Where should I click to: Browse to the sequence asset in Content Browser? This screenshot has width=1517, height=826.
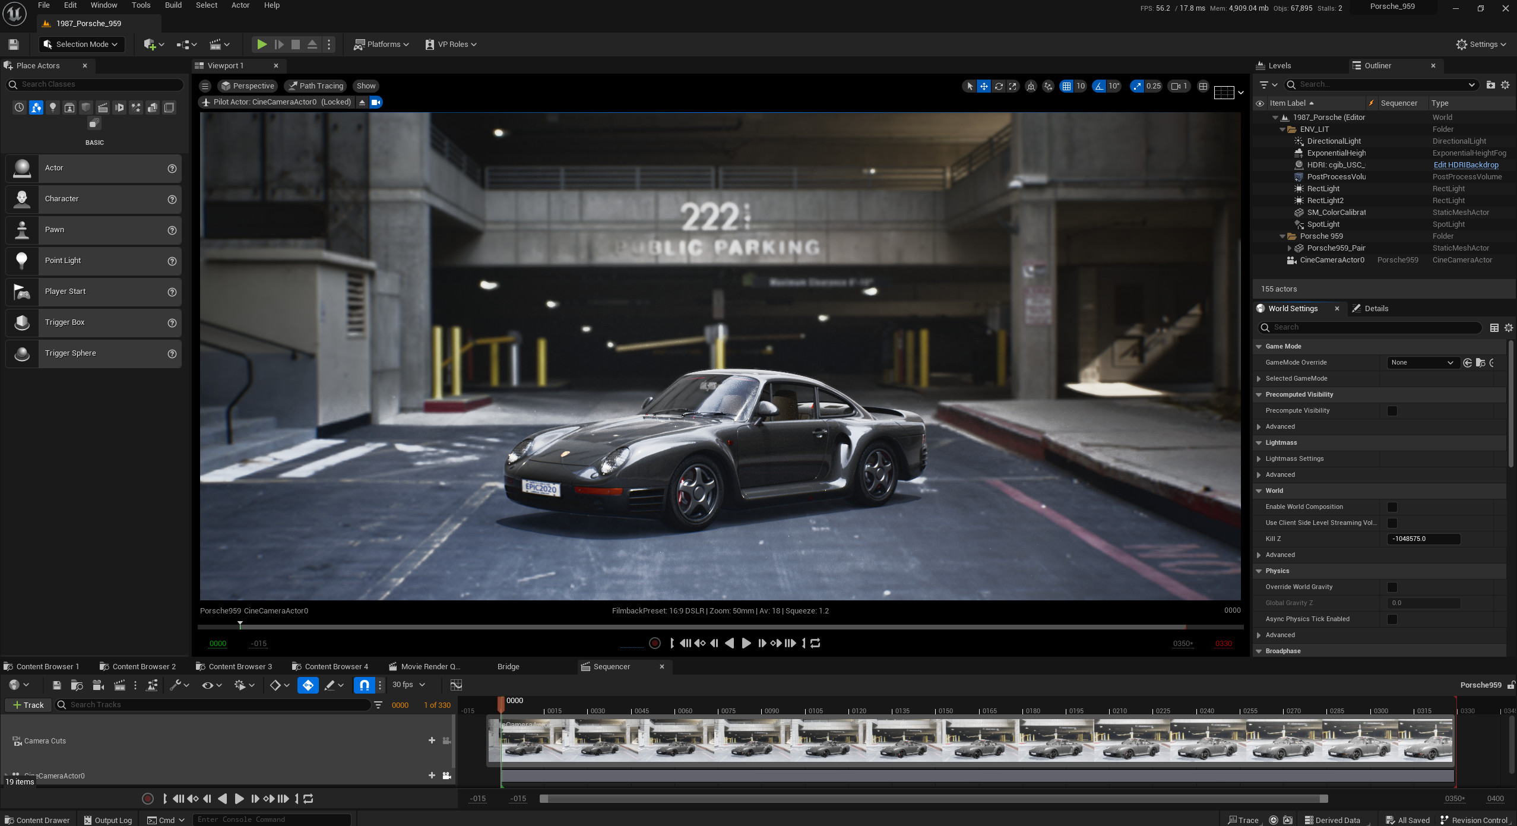(77, 685)
